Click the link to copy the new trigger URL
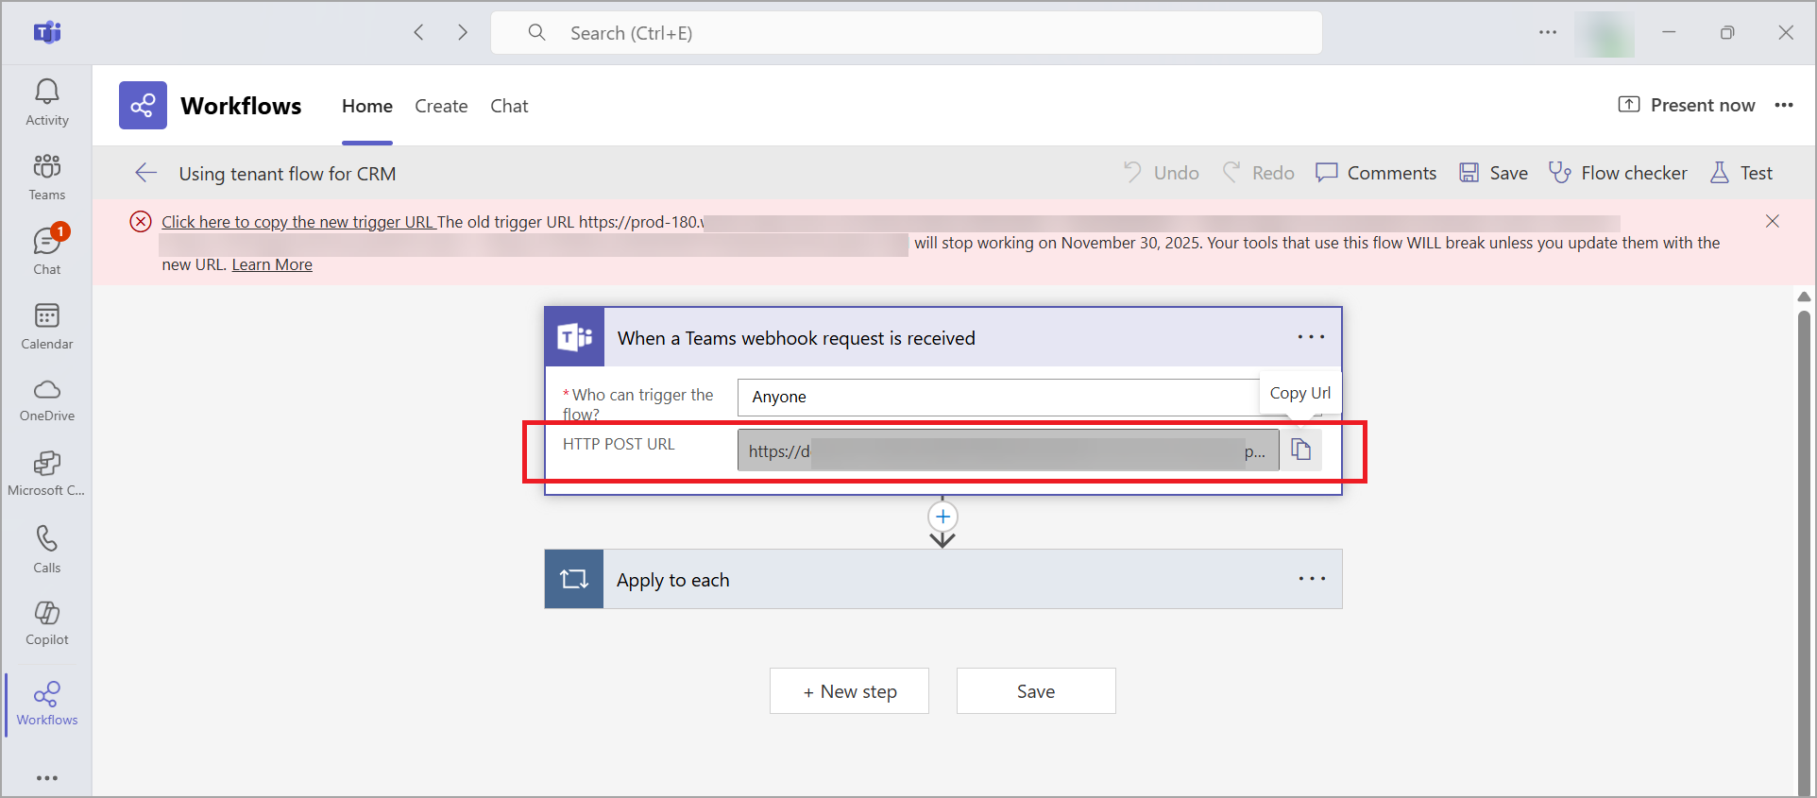Image resolution: width=1817 pixels, height=798 pixels. [297, 222]
